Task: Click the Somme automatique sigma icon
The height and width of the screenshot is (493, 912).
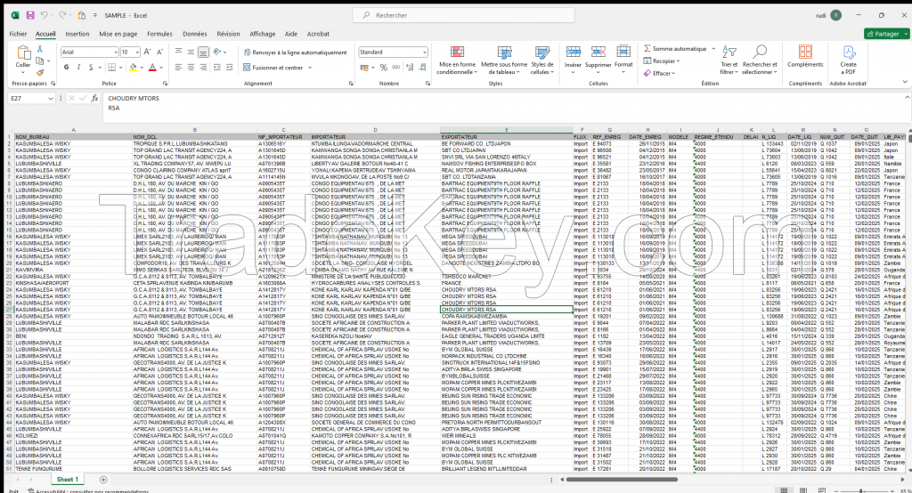Action: (647, 48)
